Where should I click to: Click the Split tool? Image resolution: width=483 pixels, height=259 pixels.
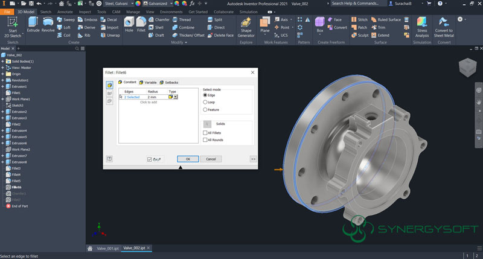215,19
